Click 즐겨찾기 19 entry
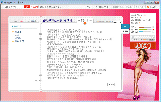161x102 pixels. pyautogui.click(x=136, y=18)
